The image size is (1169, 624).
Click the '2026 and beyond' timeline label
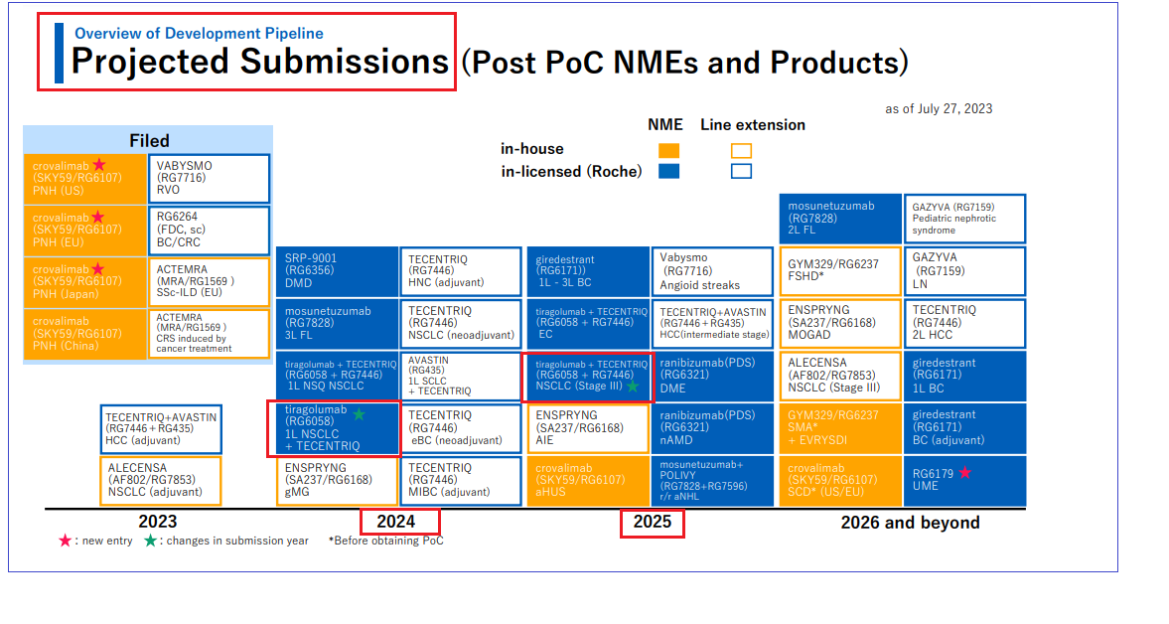point(910,523)
